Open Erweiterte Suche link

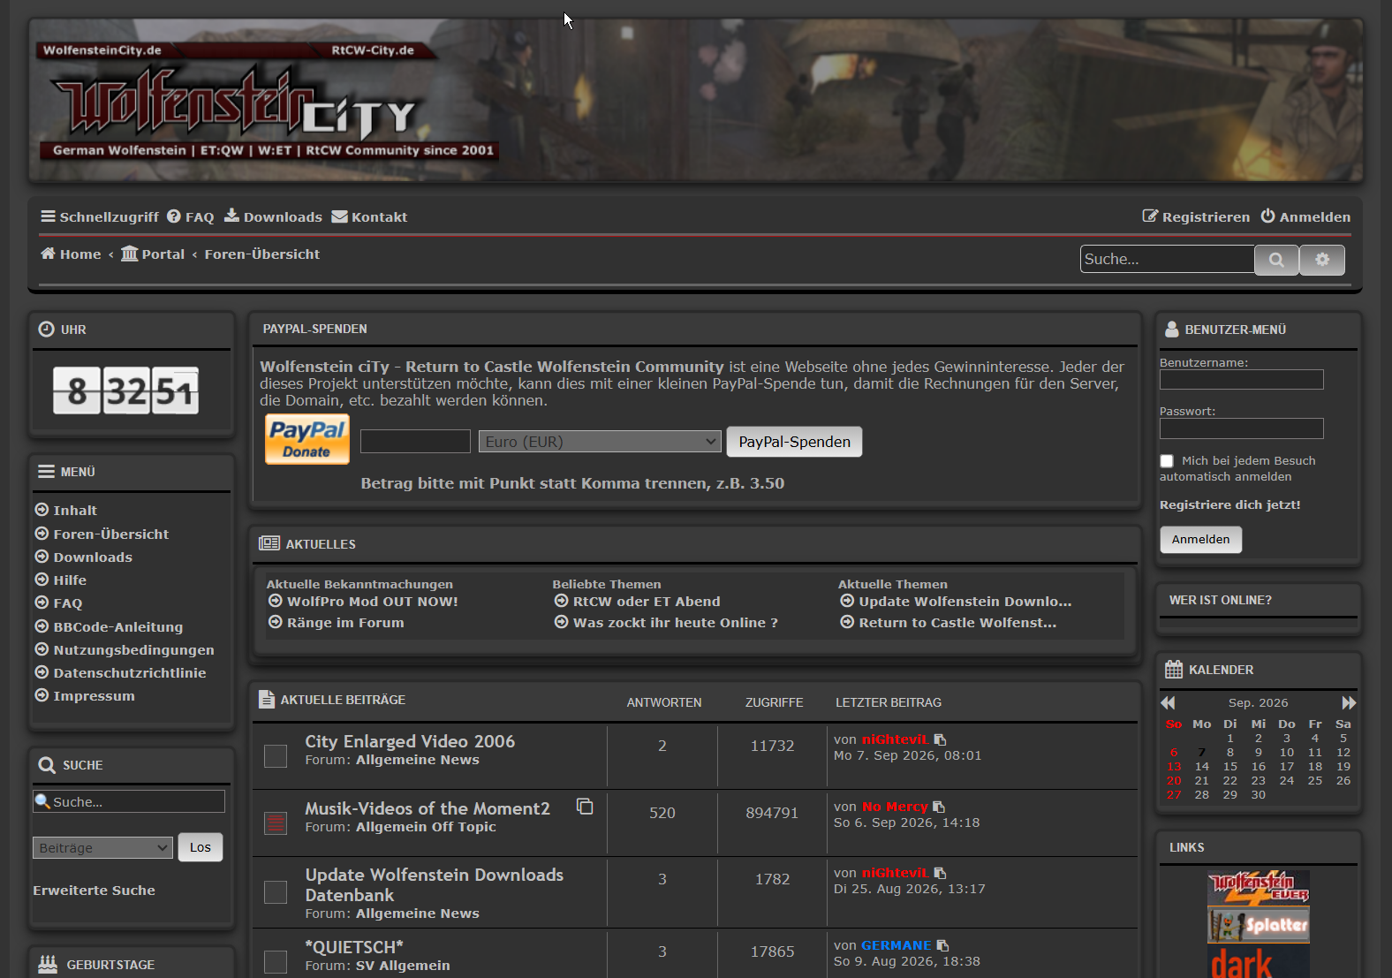[94, 890]
